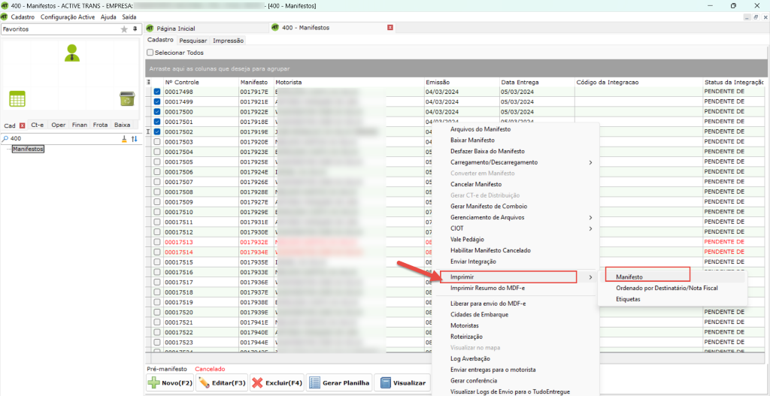The image size is (770, 396).
Task: Check the row 00017503 checkbox
Action: (x=157, y=142)
